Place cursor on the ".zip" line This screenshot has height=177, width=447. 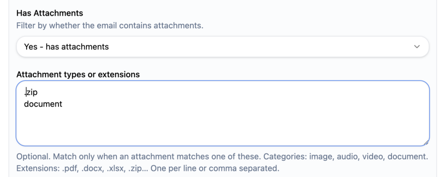tap(32, 92)
